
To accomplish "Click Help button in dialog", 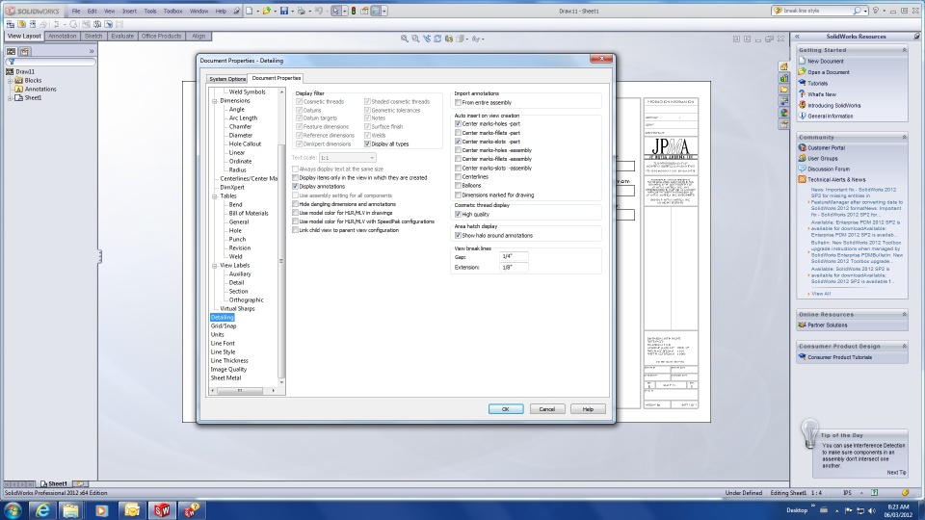I will click(x=588, y=409).
